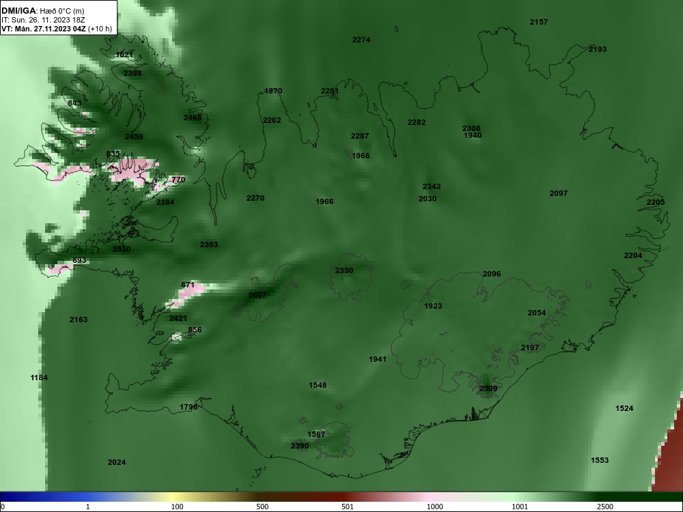Click the 2393 height label
The width and height of the screenshot is (683, 512).
pyautogui.click(x=208, y=244)
